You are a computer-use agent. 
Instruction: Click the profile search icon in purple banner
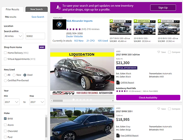point(58,7)
